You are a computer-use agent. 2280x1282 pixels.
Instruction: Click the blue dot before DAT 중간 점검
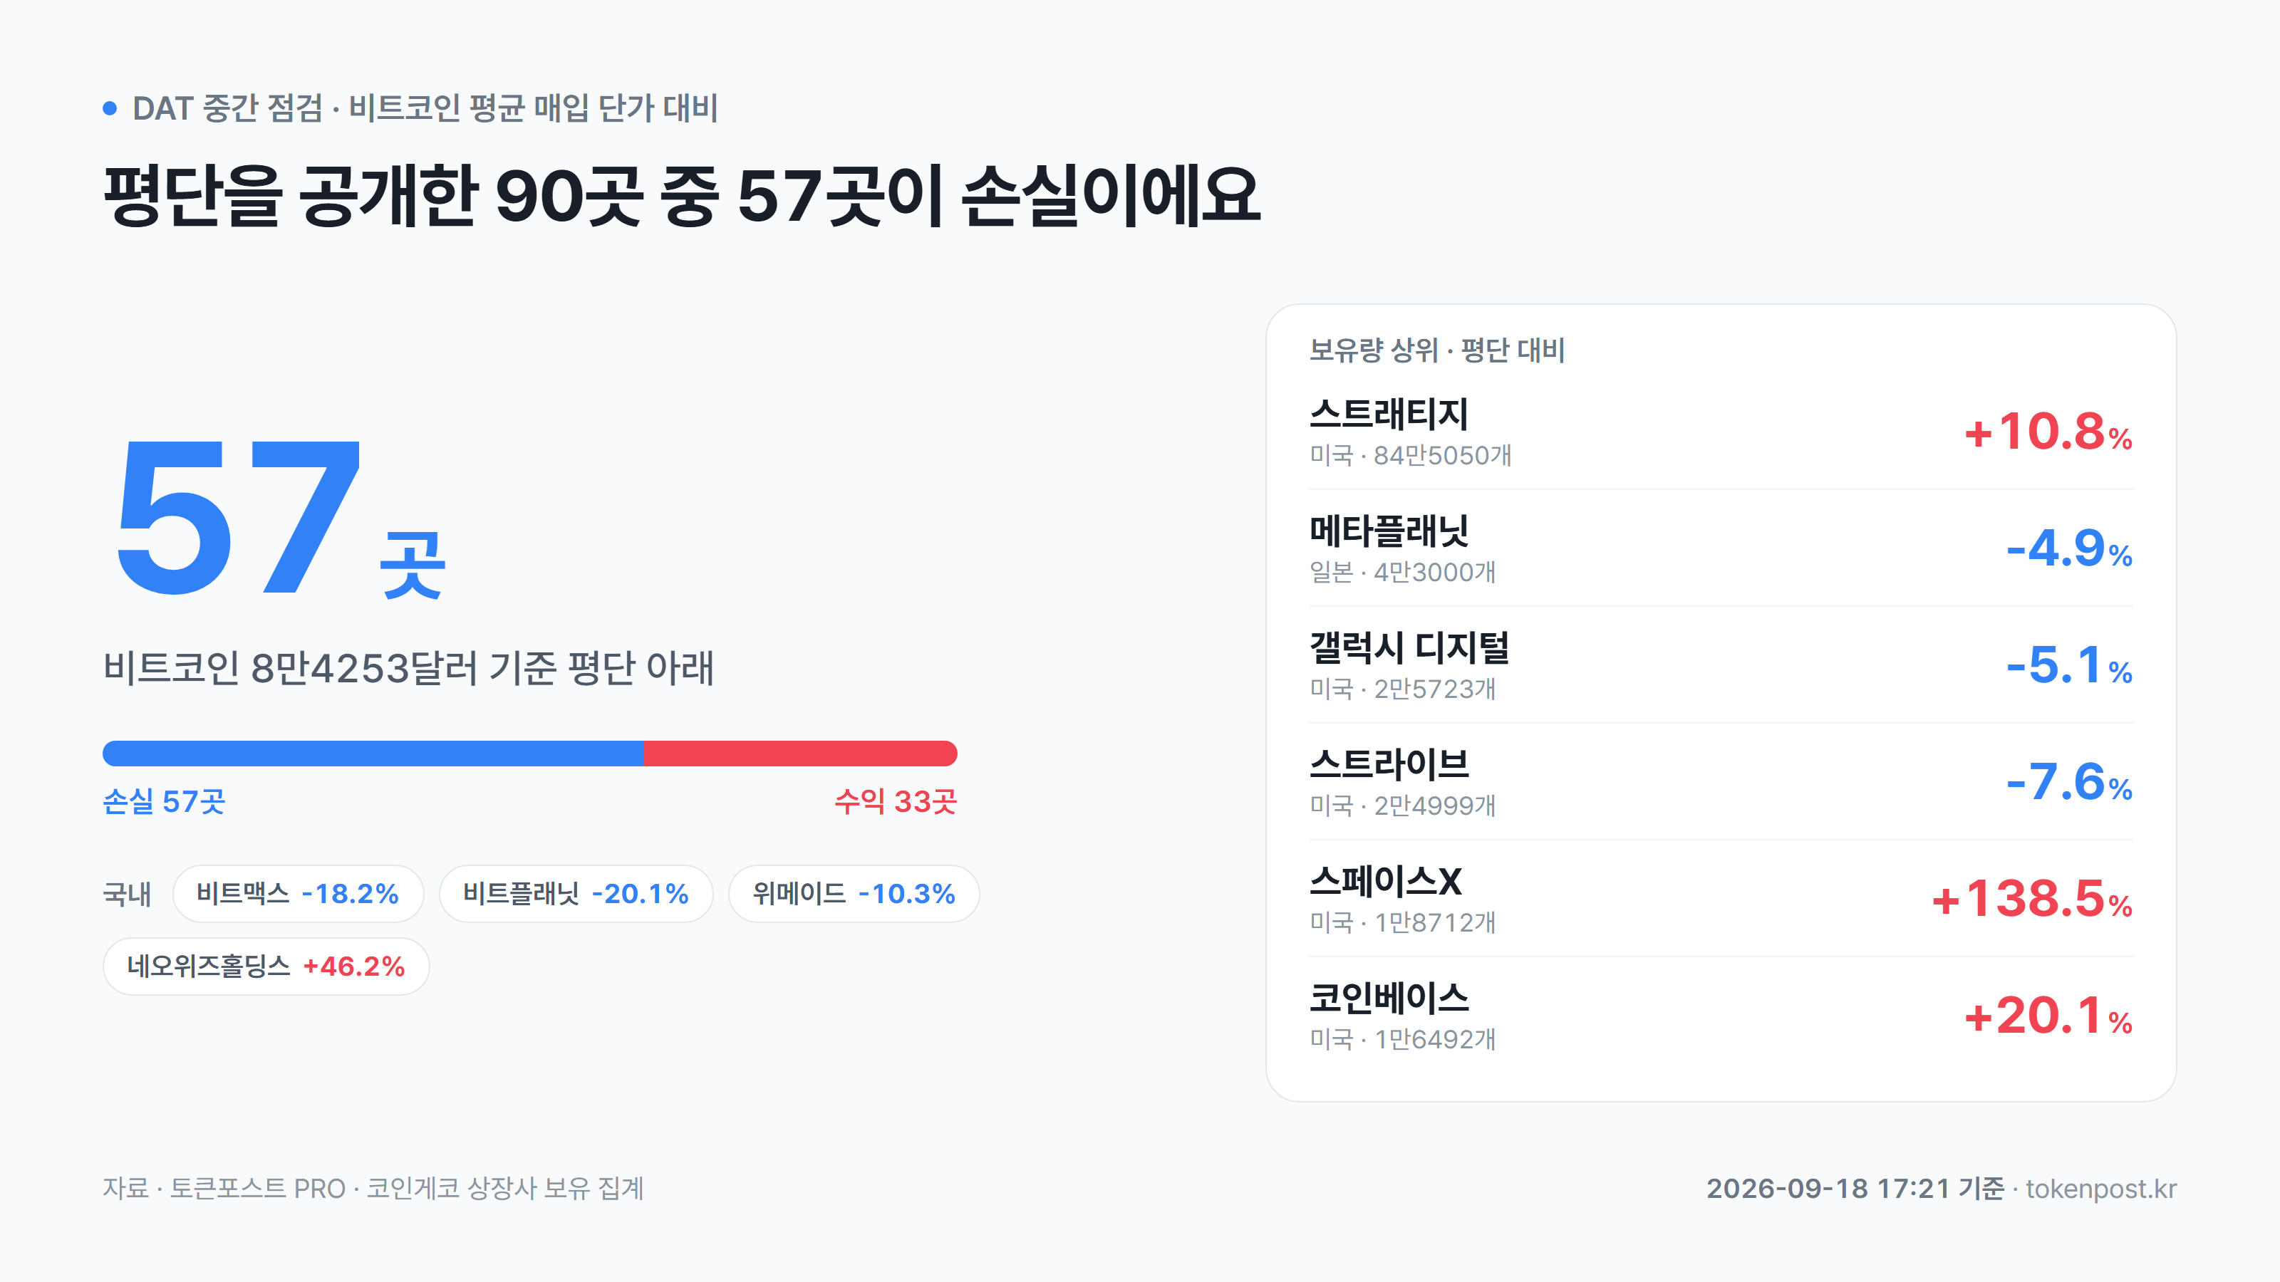tap(110, 109)
